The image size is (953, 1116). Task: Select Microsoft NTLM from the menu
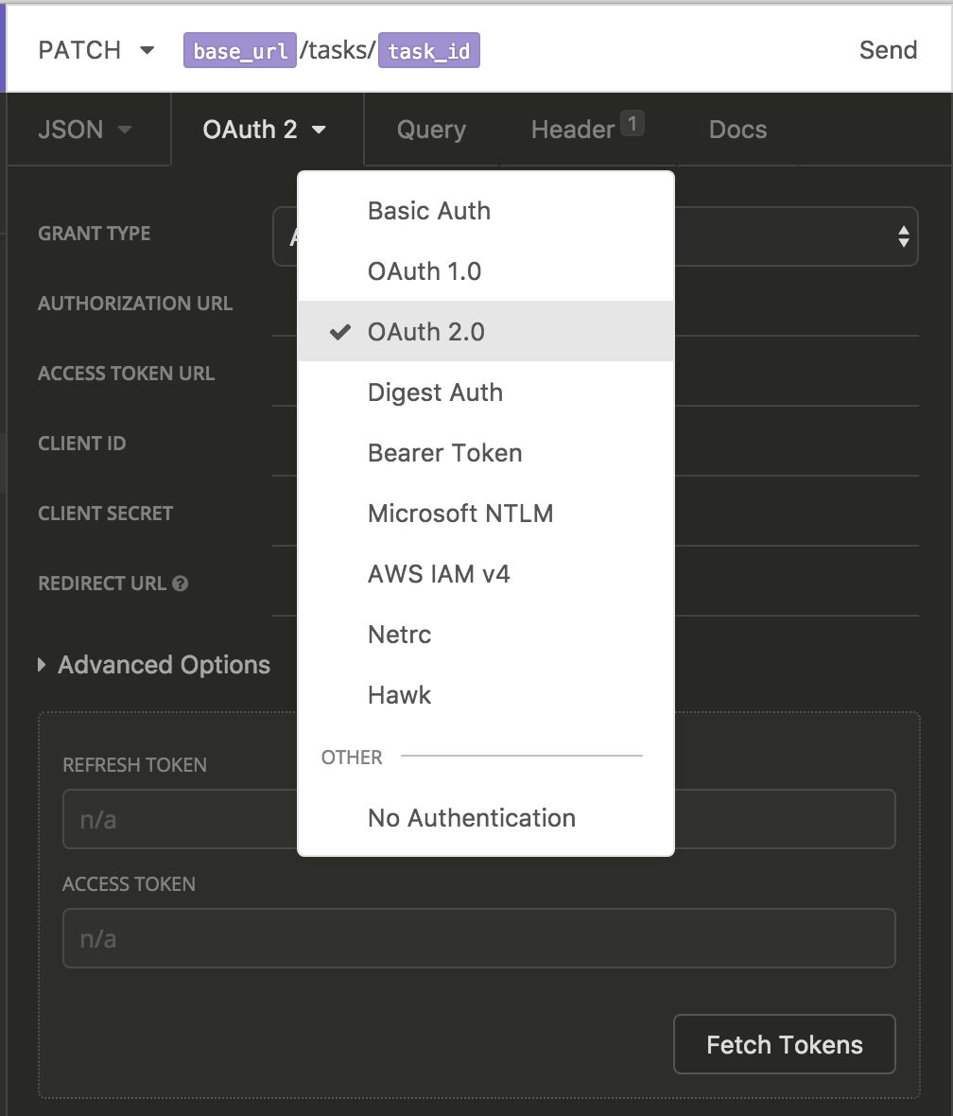460,514
